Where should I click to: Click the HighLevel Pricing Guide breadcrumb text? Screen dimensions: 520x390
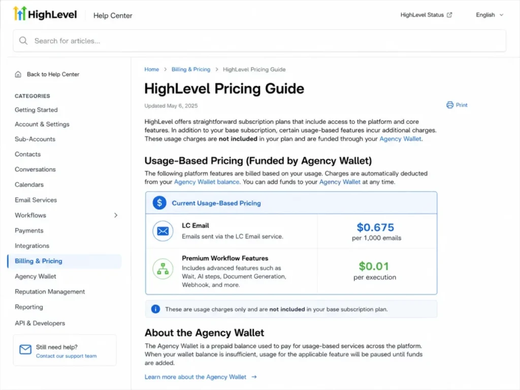point(254,69)
